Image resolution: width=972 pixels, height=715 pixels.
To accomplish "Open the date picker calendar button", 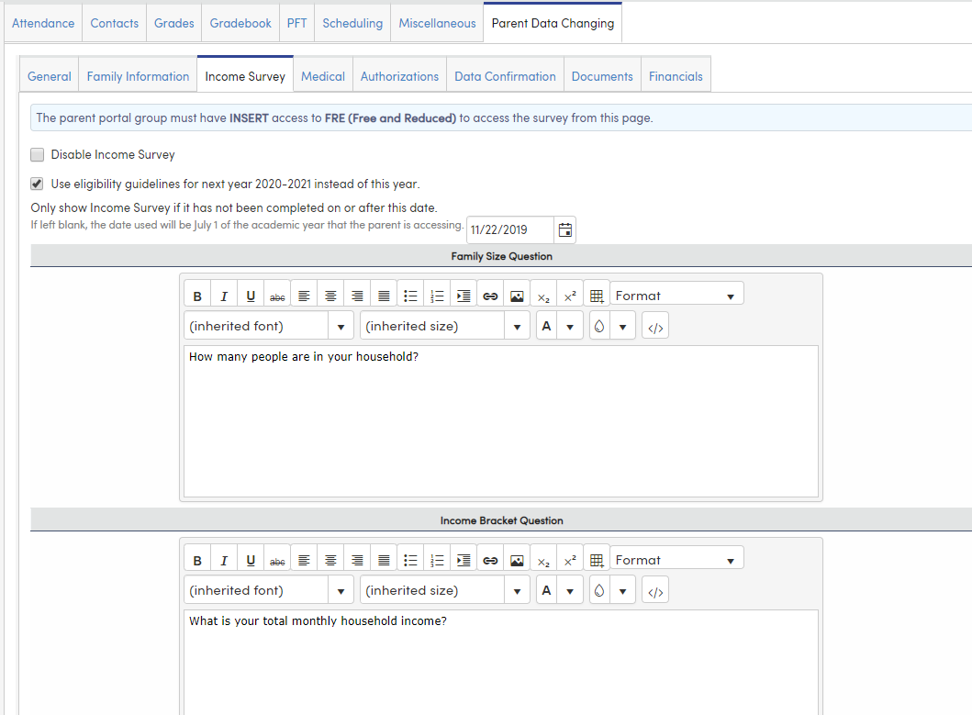I will pos(564,229).
